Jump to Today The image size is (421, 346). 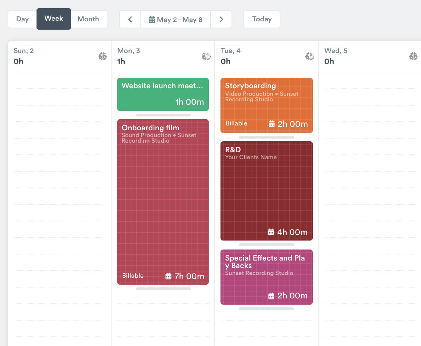point(262,19)
